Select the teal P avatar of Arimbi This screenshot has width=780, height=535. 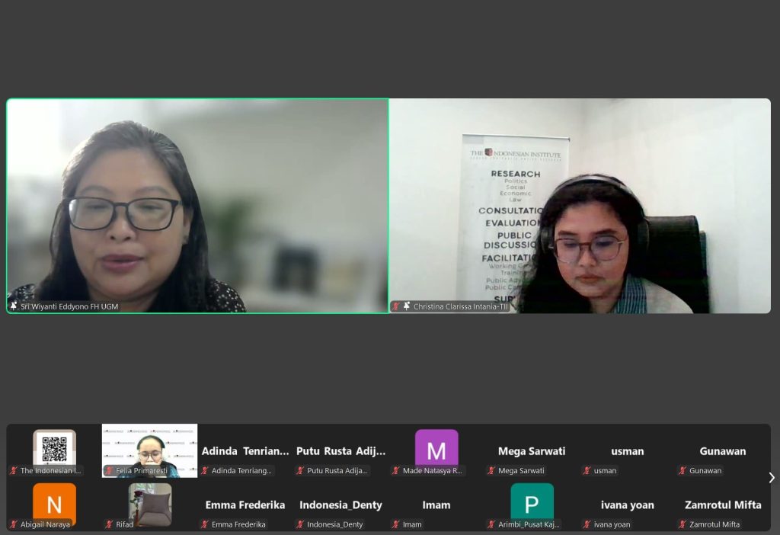tap(532, 503)
